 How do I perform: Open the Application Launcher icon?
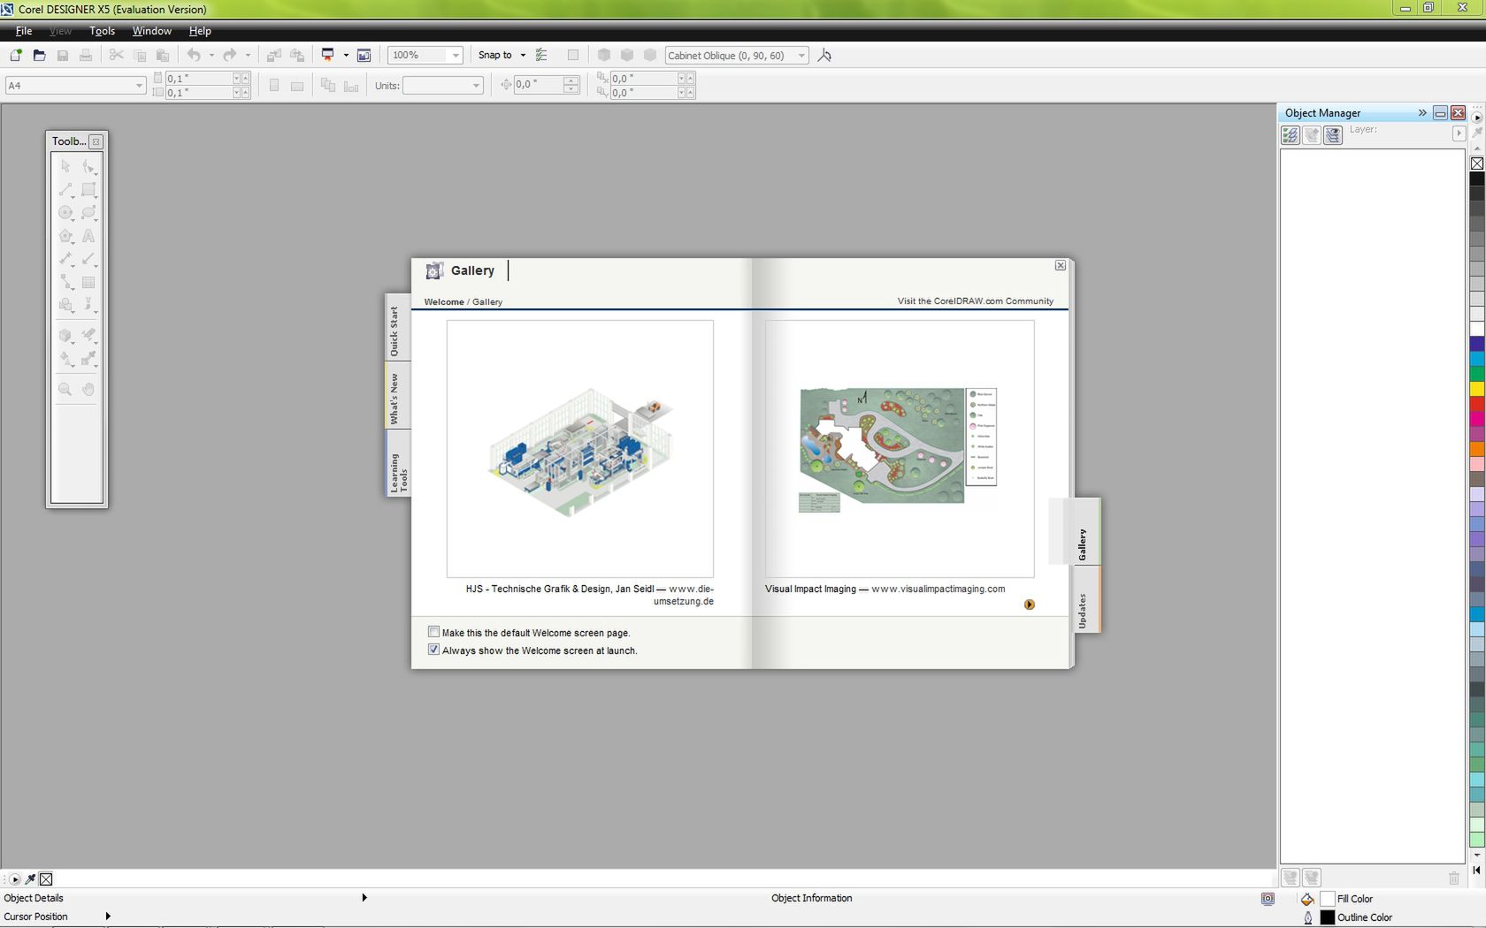(327, 55)
